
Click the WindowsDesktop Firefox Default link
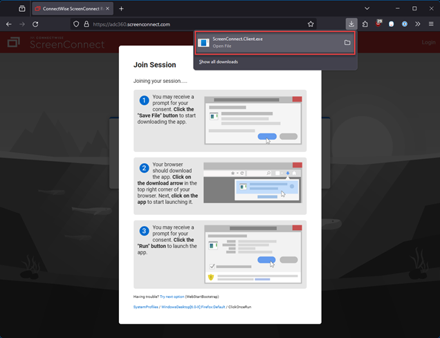click(193, 307)
